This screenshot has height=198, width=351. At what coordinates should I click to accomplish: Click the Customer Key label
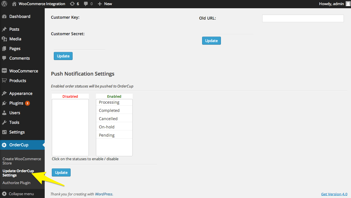click(x=65, y=17)
